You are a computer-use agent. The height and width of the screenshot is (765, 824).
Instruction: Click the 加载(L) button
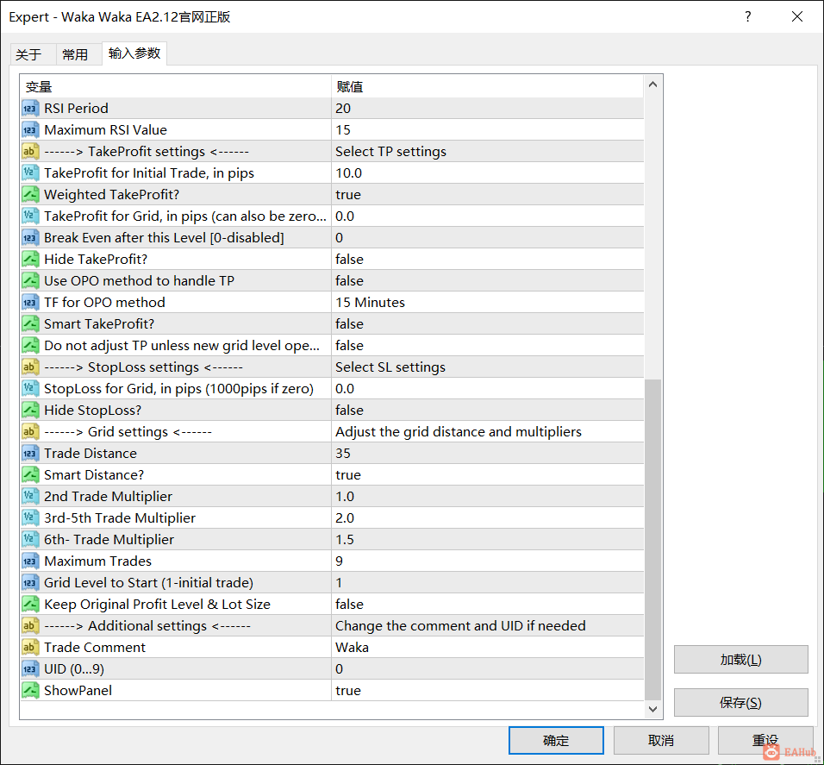(740, 659)
